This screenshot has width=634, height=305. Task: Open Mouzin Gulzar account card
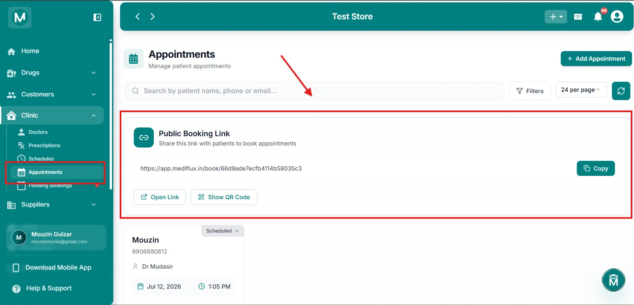click(x=56, y=238)
